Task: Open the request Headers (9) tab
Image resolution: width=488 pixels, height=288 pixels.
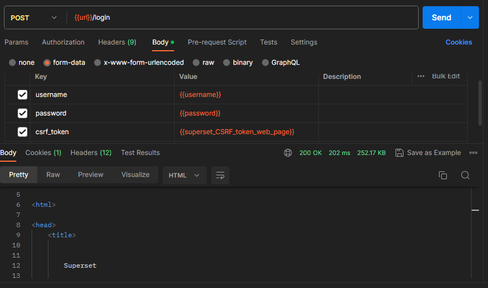Action: click(117, 42)
